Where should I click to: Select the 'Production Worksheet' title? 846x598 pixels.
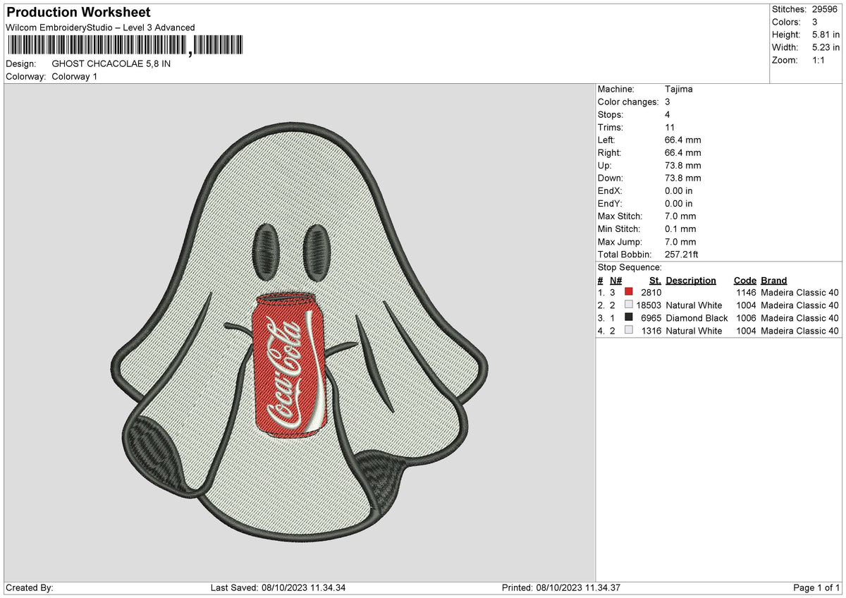point(78,13)
